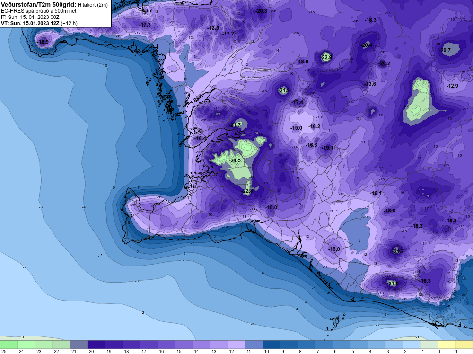The height and width of the screenshot is (354, 473).
Task: Click the -22.9 temperature label on the map
Action: pos(326,57)
